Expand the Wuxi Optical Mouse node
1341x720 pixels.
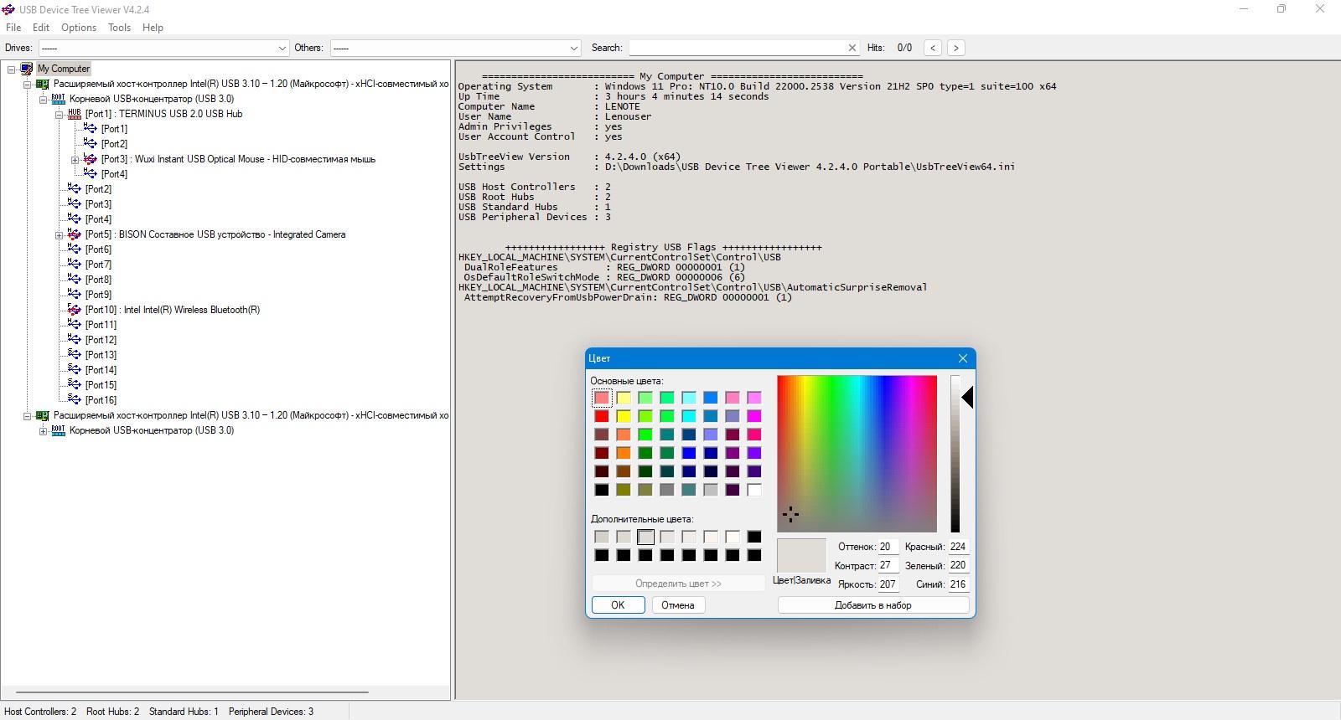[75, 160]
